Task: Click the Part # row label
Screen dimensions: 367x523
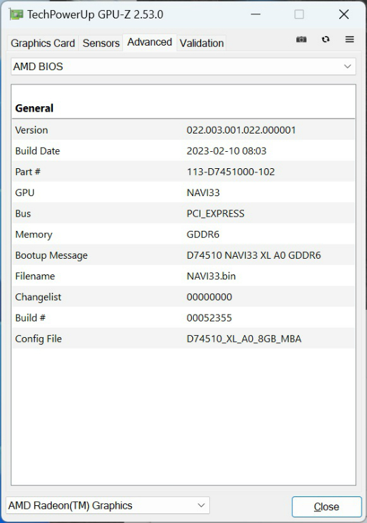Action: pyautogui.click(x=28, y=172)
